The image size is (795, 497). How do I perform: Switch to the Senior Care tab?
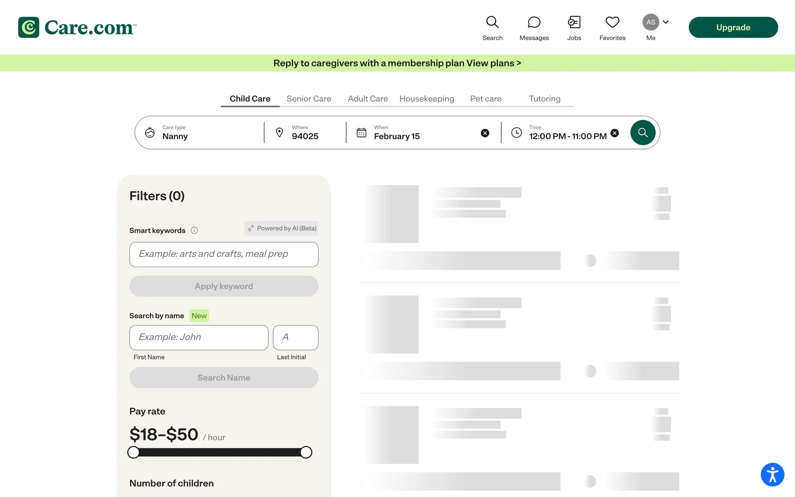coord(309,99)
